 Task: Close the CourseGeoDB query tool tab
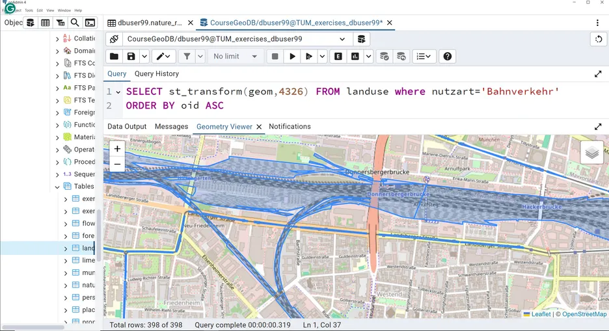[390, 23]
